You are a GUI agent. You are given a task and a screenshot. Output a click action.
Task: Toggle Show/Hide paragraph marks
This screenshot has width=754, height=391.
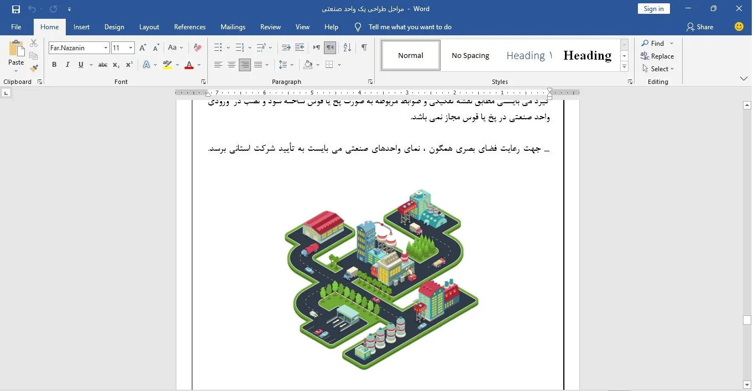tap(364, 47)
